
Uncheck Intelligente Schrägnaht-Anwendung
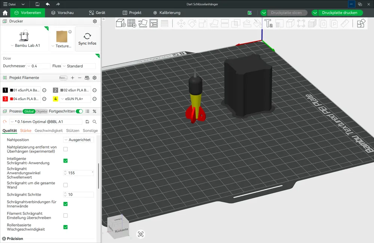(x=65, y=161)
